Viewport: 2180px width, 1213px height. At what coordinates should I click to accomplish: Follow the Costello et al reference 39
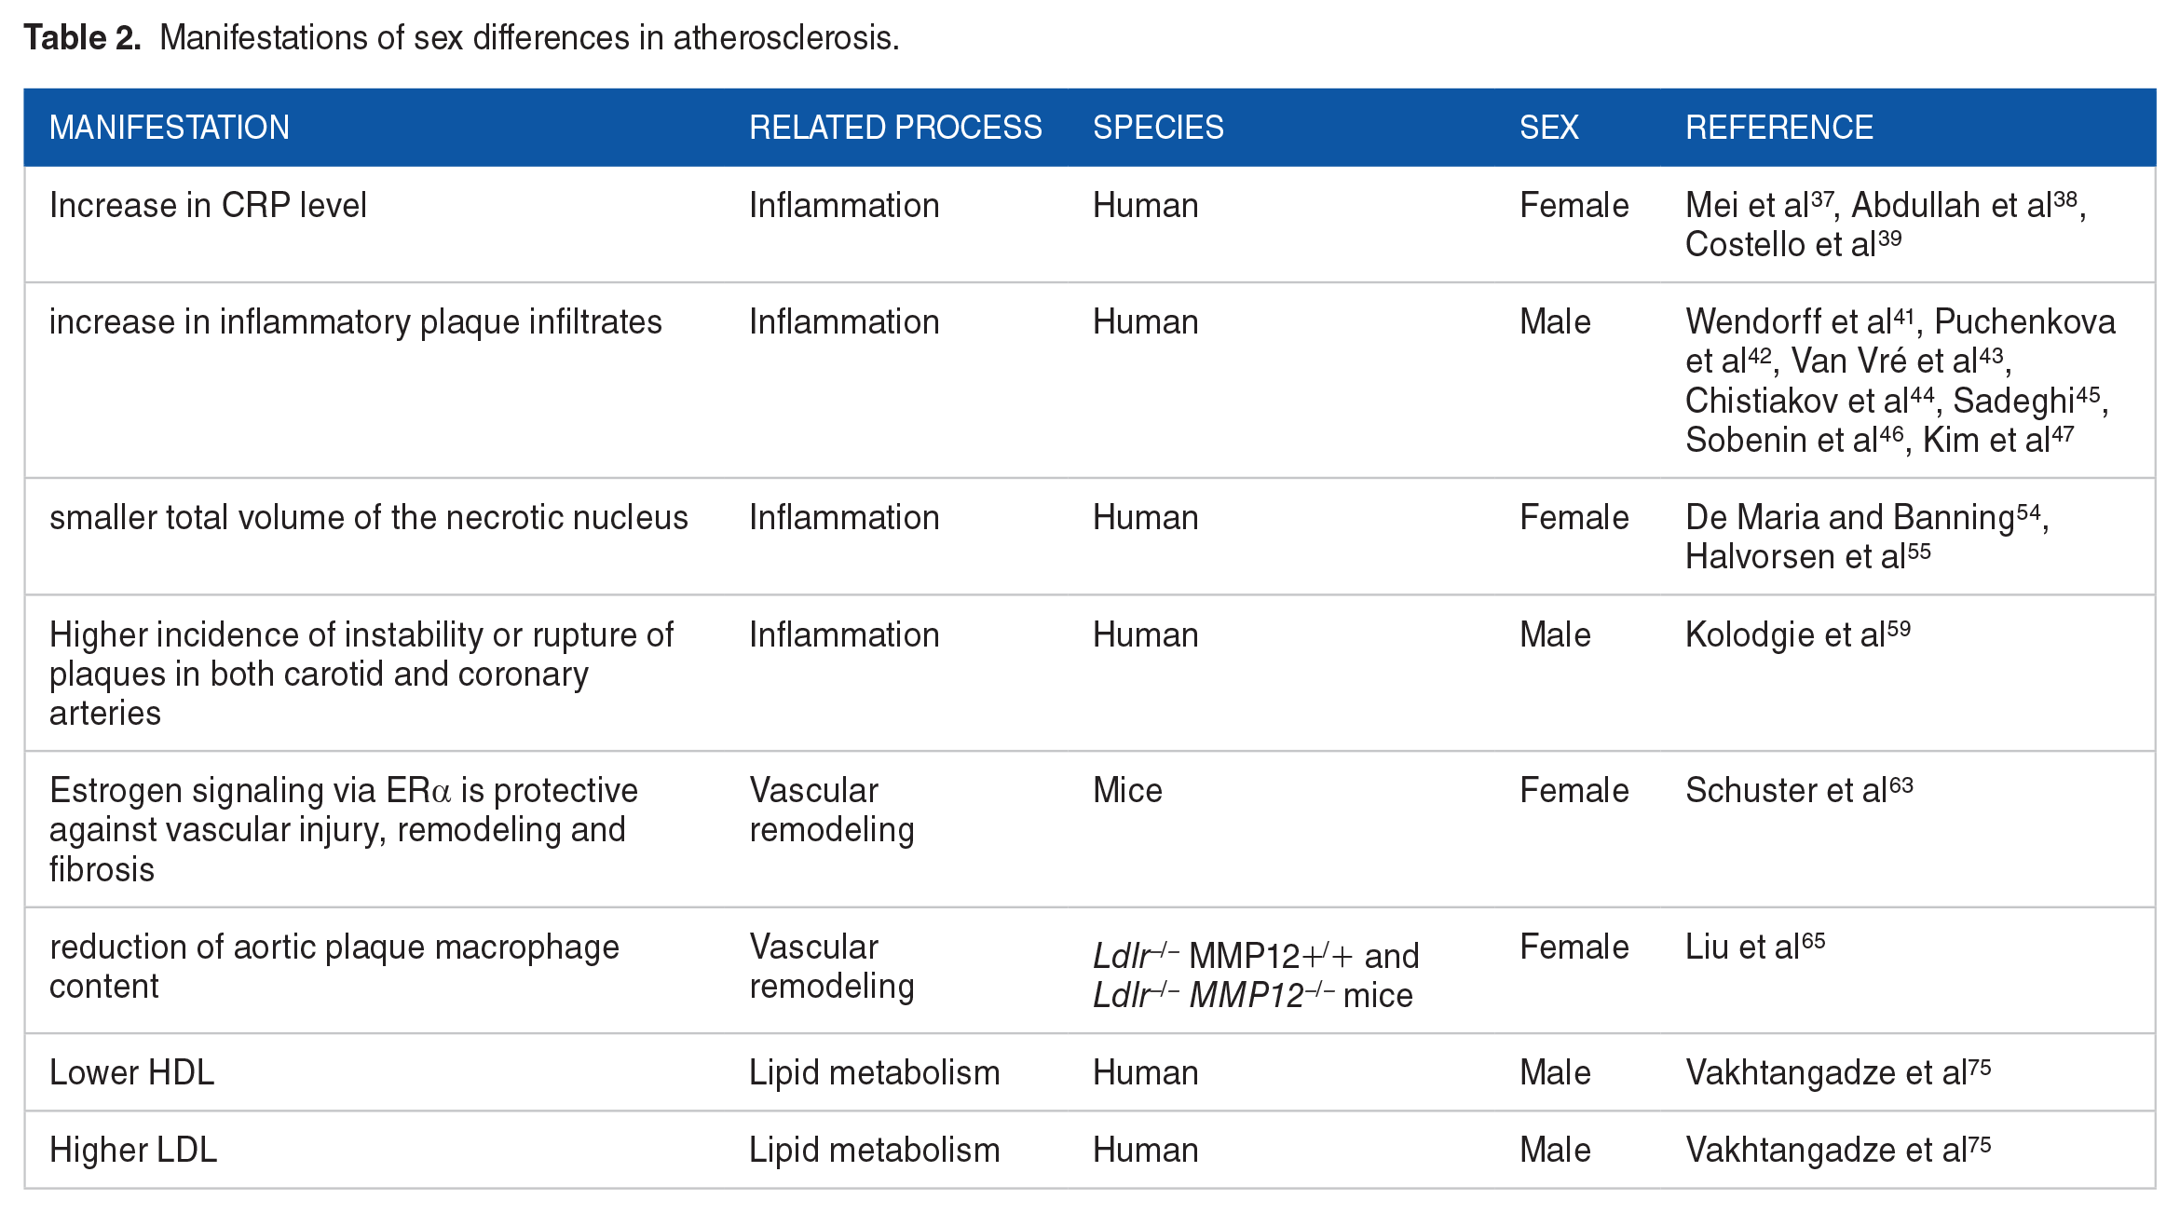(x=1792, y=244)
